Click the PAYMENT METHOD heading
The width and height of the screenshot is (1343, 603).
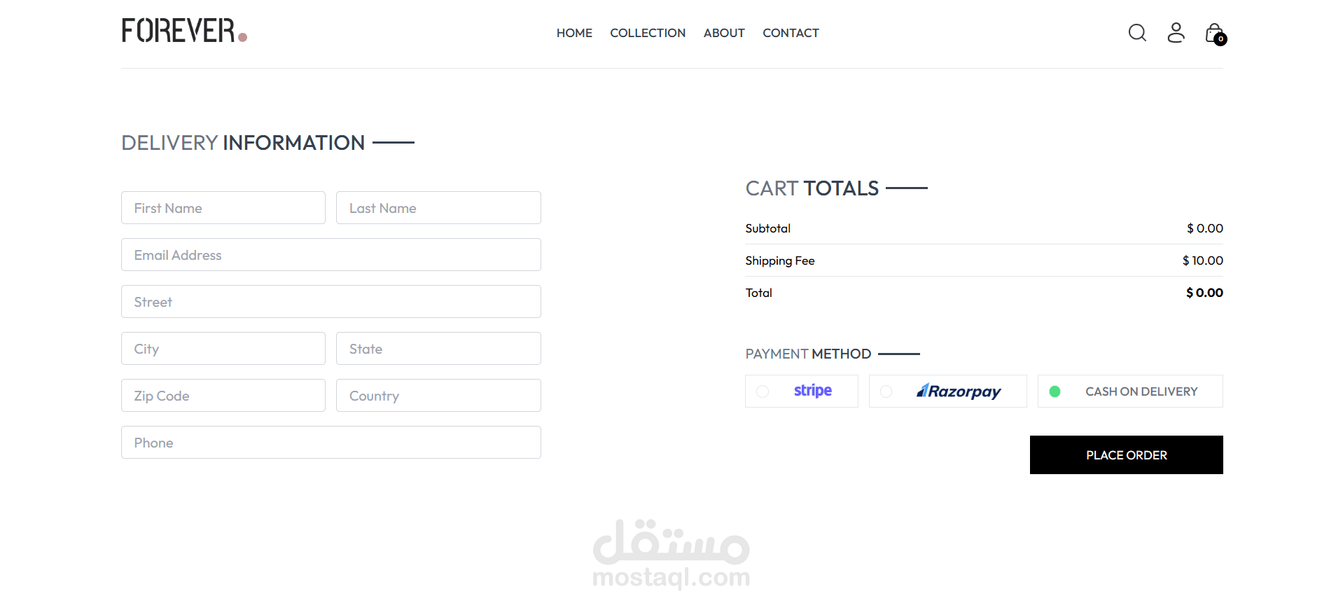[808, 354]
